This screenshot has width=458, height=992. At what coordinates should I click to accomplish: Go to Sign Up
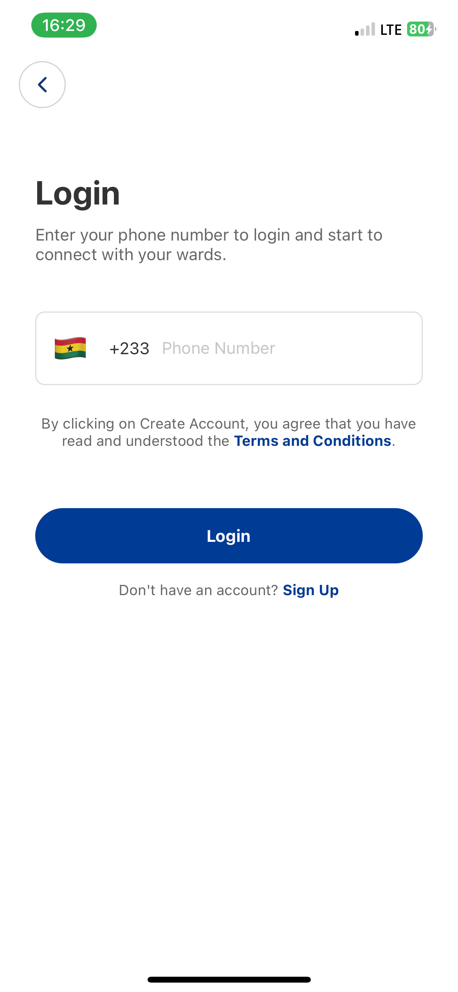click(x=310, y=590)
